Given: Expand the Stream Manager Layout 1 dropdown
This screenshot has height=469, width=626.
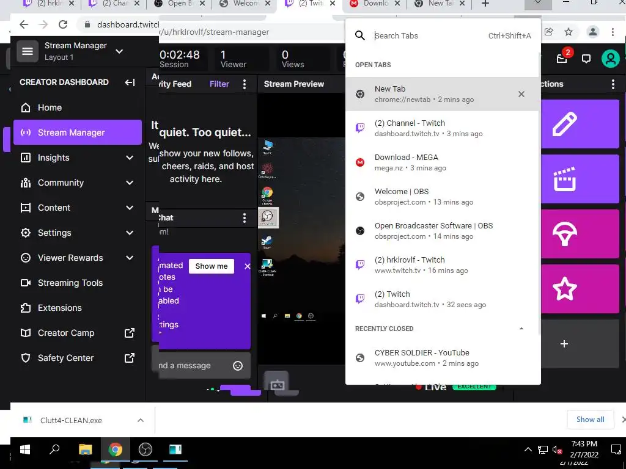Looking at the screenshot, I should [x=119, y=51].
